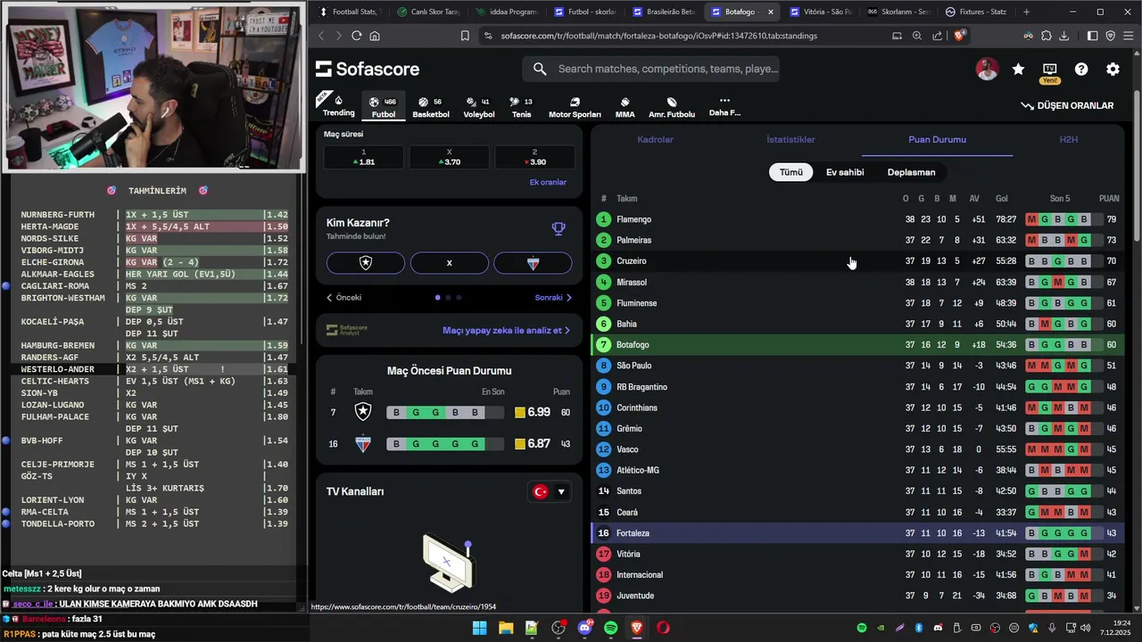
Task: Click Botafogo 6.99 rating badge
Action: [x=533, y=412]
